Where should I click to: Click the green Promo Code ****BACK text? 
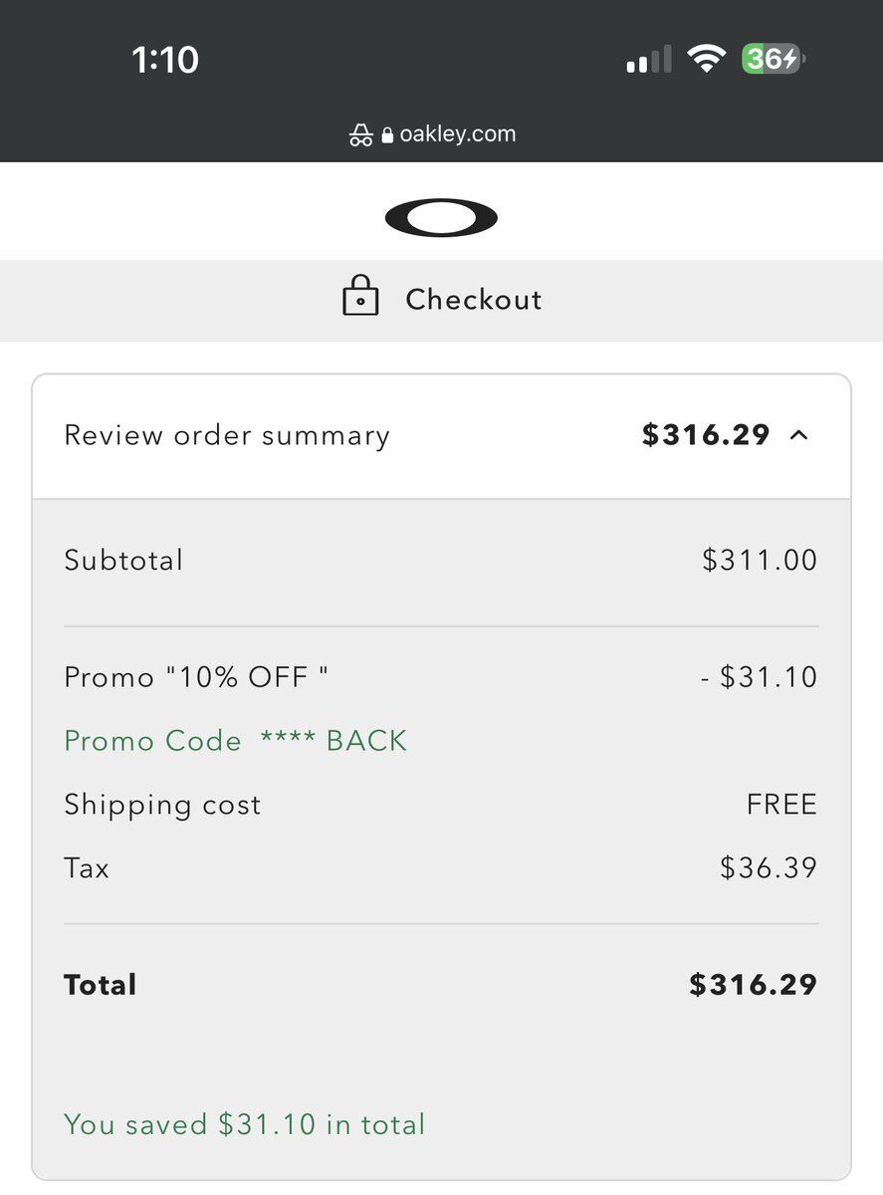[x=236, y=741]
